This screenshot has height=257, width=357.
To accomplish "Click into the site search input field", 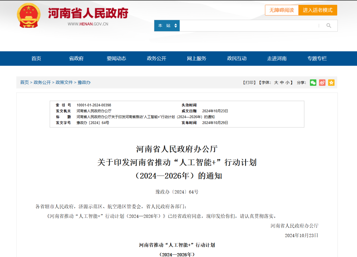I will [248, 26].
